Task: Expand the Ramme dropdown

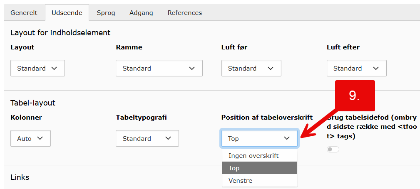Action: 159,68
